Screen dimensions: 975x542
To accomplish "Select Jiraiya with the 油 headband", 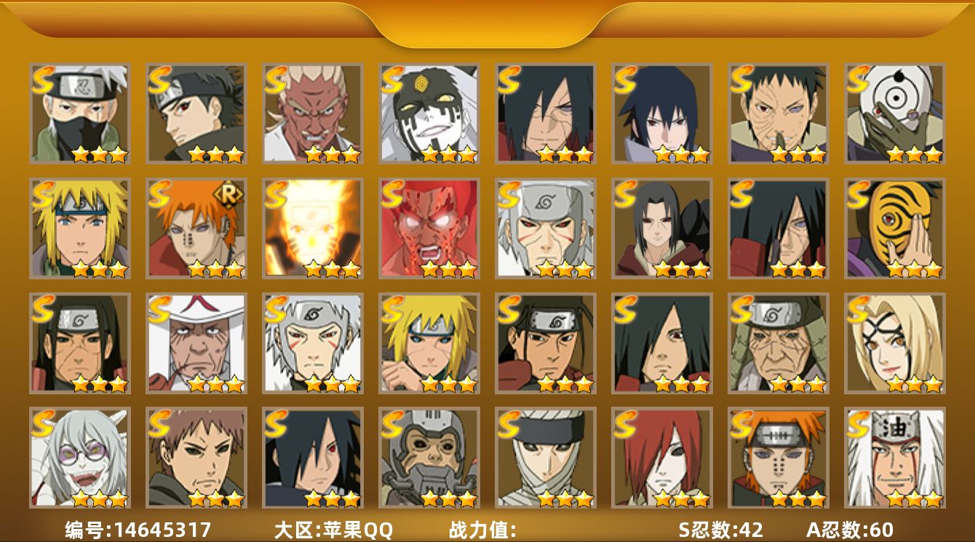I will point(894,458).
